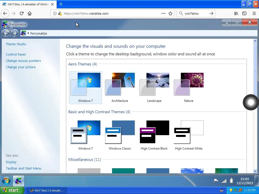Click the shield icon in XP tray
The width and height of the screenshot is (259, 194).
231,190
